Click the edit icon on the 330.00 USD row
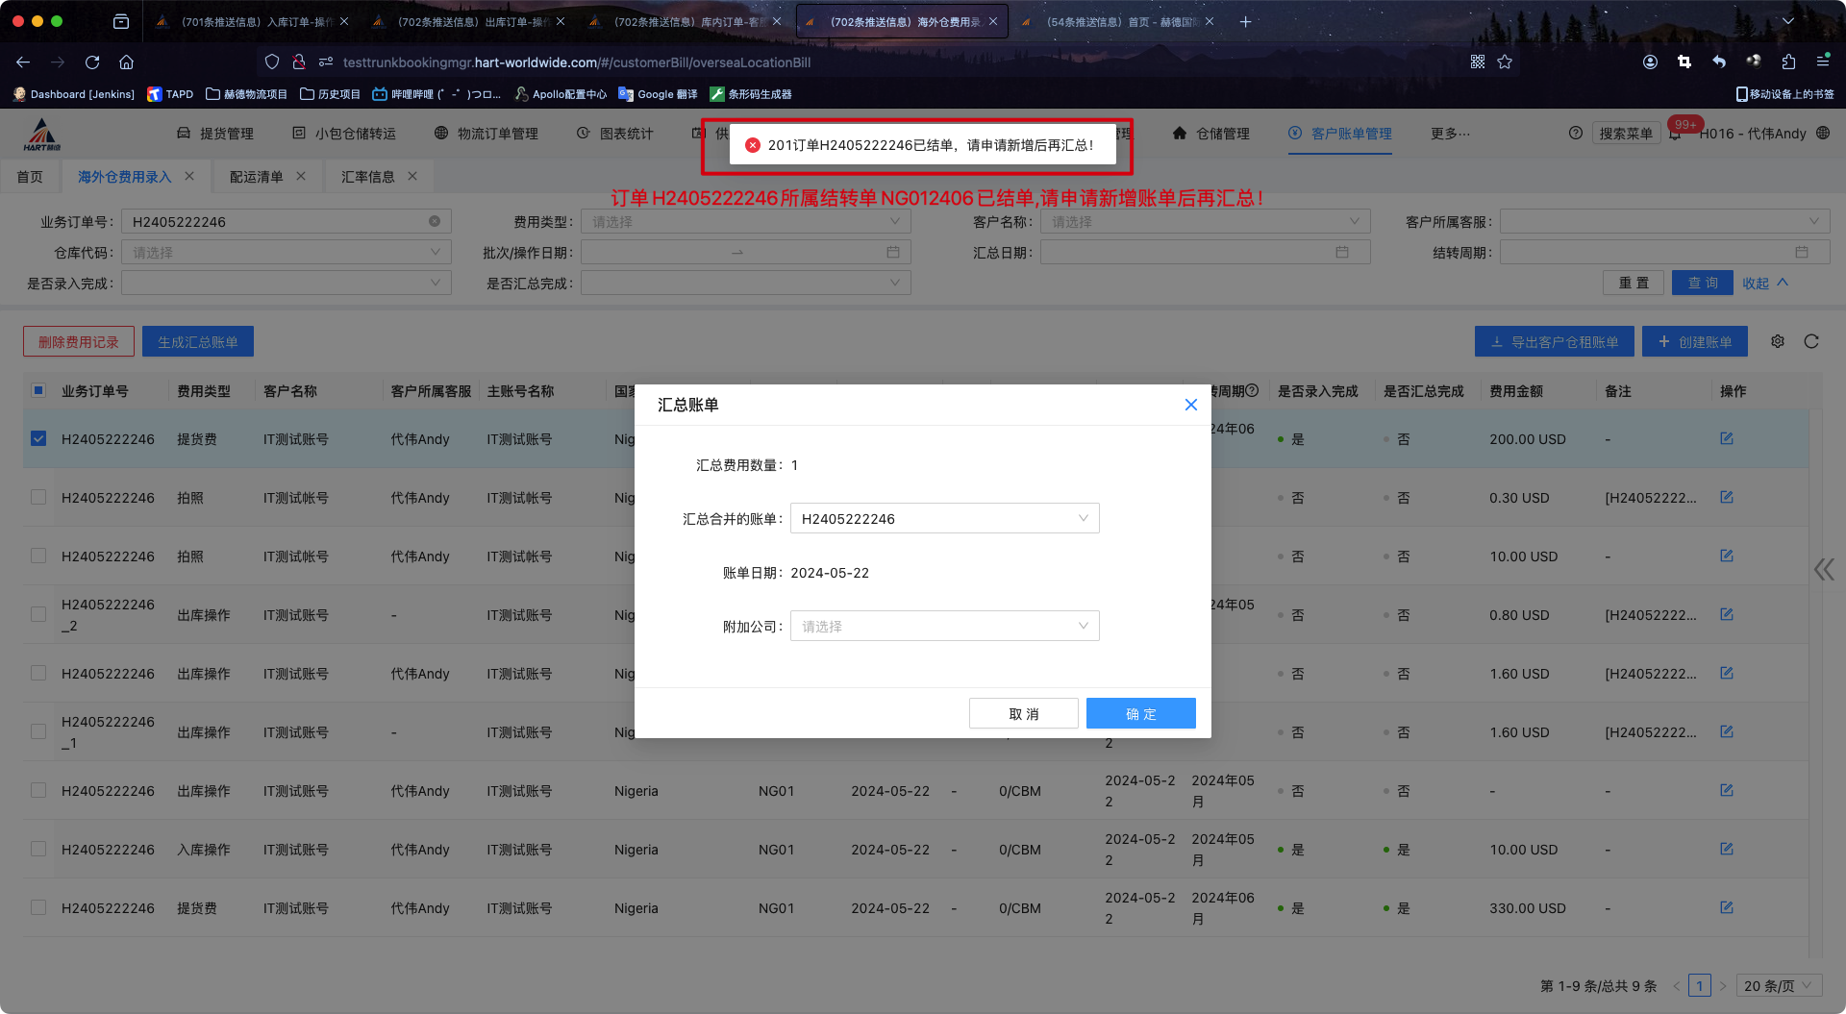The height and width of the screenshot is (1014, 1846). [x=1727, y=906]
